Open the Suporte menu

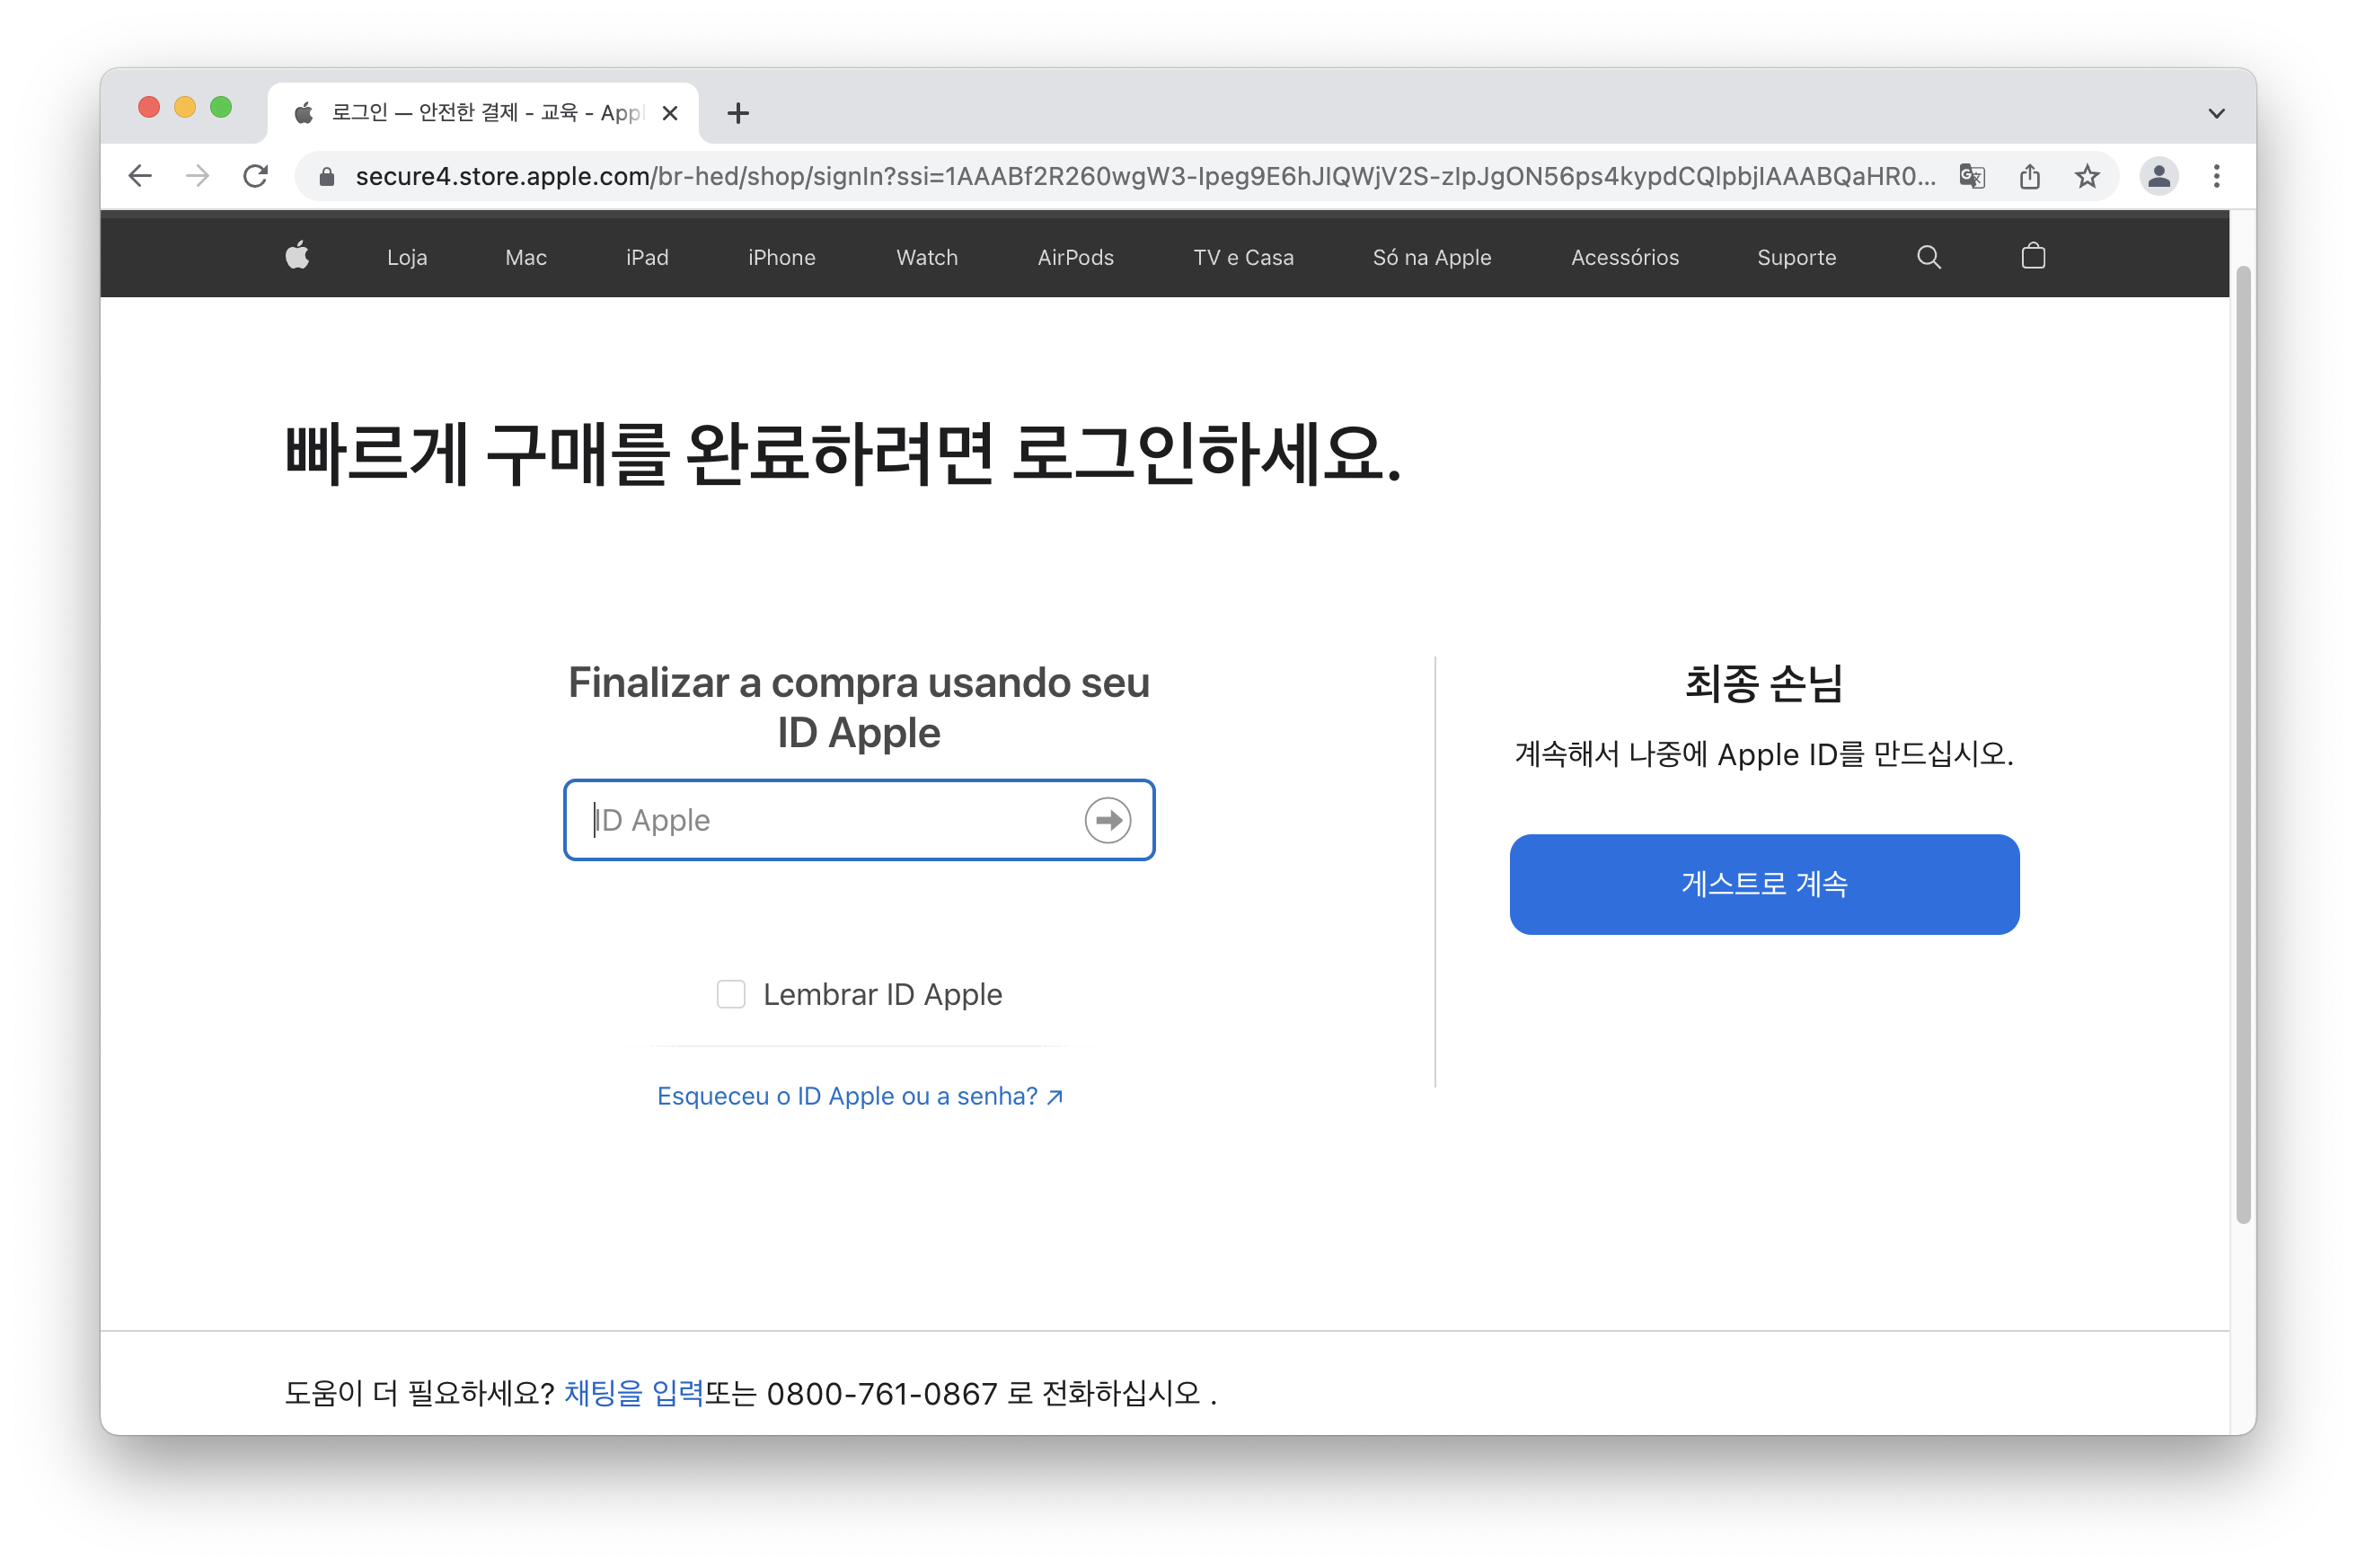[1796, 257]
